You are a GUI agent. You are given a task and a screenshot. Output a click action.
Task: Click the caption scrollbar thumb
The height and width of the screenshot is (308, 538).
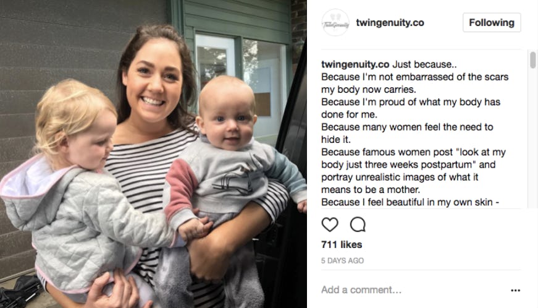tap(532, 60)
